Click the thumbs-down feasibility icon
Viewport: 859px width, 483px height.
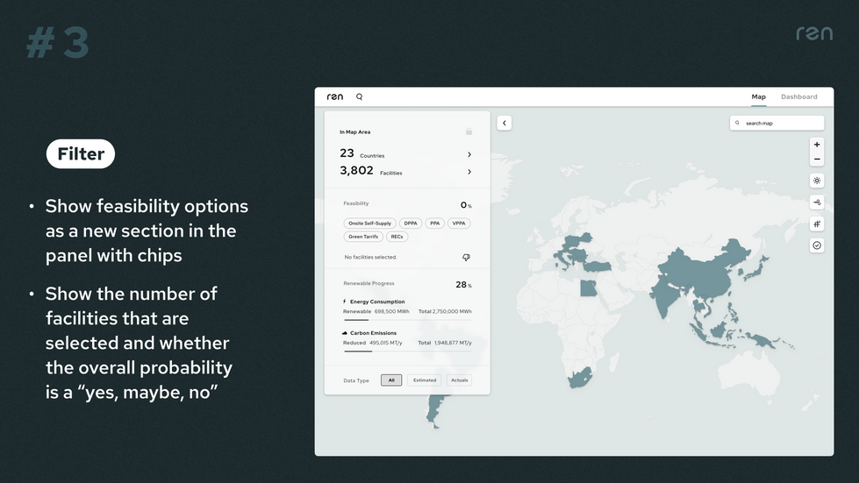(466, 258)
